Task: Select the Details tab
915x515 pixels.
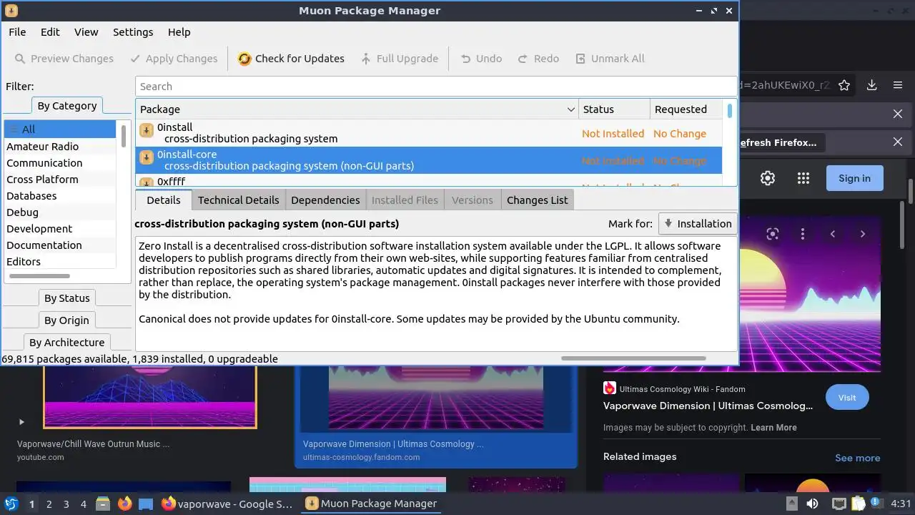Action: (164, 200)
